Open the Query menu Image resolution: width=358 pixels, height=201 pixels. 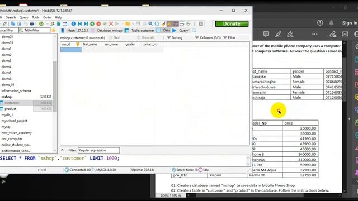pyautogui.click(x=23, y=17)
